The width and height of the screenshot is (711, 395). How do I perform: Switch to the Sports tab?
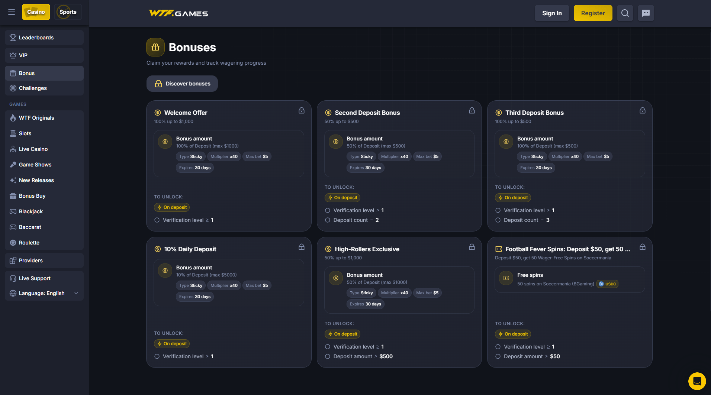68,12
